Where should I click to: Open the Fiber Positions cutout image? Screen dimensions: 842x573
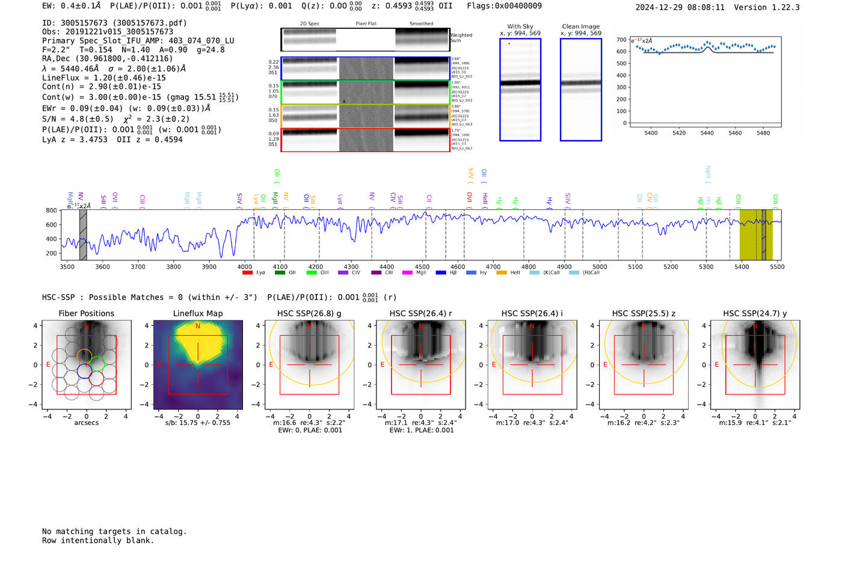pyautogui.click(x=87, y=364)
